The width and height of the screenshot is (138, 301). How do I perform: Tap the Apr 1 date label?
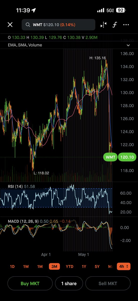pos(46,254)
